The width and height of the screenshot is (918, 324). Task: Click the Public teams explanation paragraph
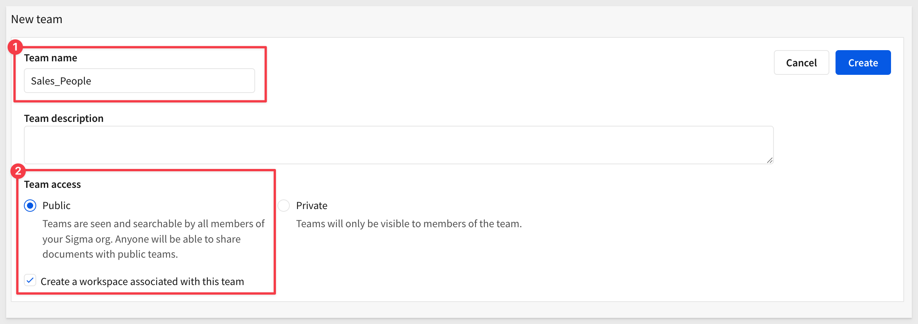[153, 239]
